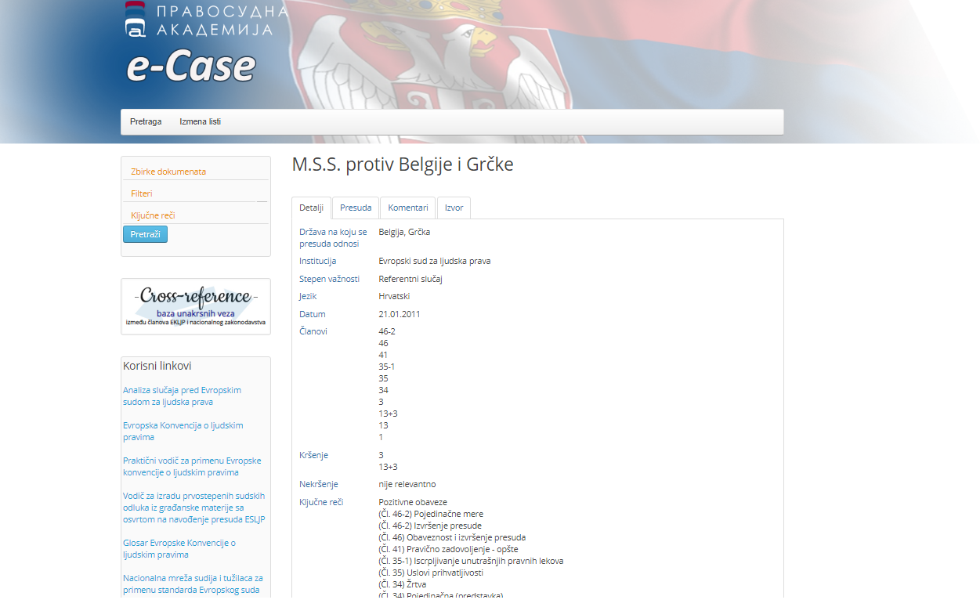Open Praktični vodič za primenu Evropske konvencije link
This screenshot has height=607, width=980.
pyautogui.click(x=192, y=466)
